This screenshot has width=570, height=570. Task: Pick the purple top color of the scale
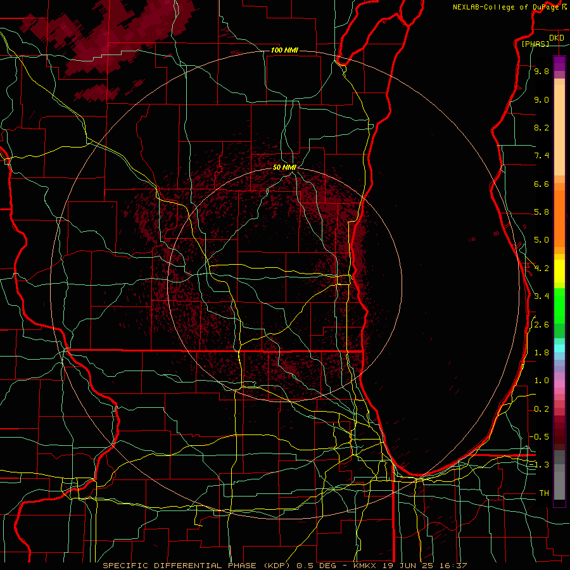(x=559, y=63)
